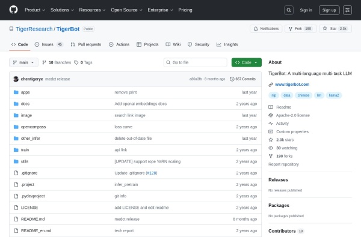This screenshot has height=237, width=361.
Task: Open the Security tab
Action: tap(199, 44)
